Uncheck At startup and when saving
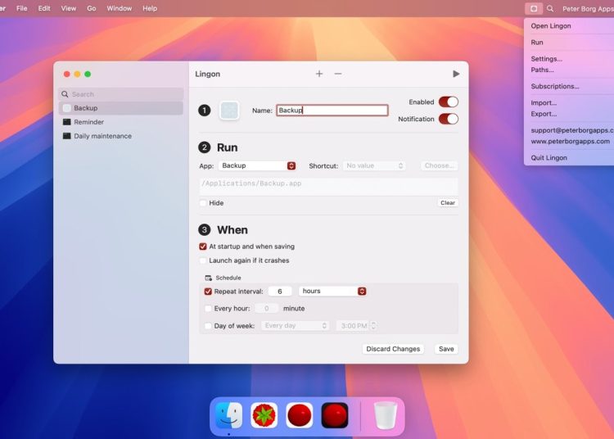Image resolution: width=614 pixels, height=439 pixels. pyautogui.click(x=203, y=247)
